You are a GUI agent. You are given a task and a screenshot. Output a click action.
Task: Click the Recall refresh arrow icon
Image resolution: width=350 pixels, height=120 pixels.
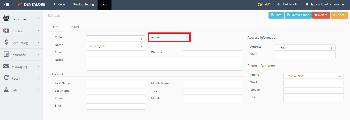click(x=6, y=78)
